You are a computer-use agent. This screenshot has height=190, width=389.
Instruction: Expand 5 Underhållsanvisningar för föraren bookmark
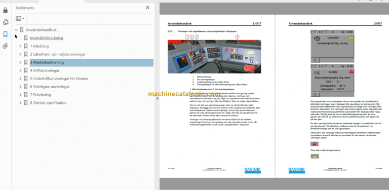click(x=21, y=79)
